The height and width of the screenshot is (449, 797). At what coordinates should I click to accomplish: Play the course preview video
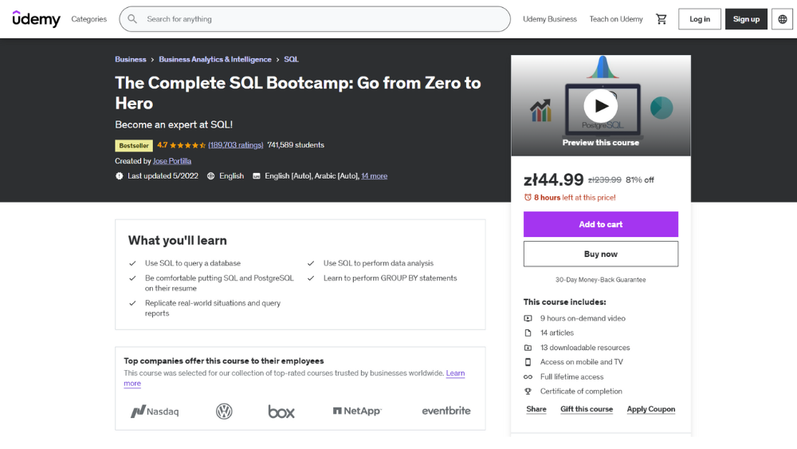601,106
